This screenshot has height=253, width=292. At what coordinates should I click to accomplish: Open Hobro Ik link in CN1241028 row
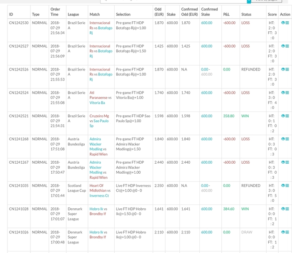96,209
